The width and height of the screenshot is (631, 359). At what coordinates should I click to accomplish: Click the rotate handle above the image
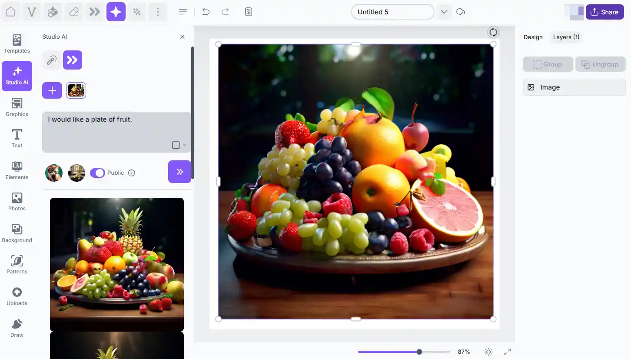click(x=493, y=32)
